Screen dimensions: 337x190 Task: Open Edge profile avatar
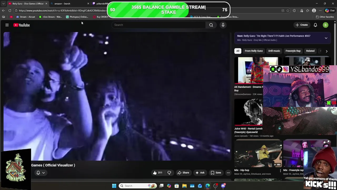coord(314,11)
